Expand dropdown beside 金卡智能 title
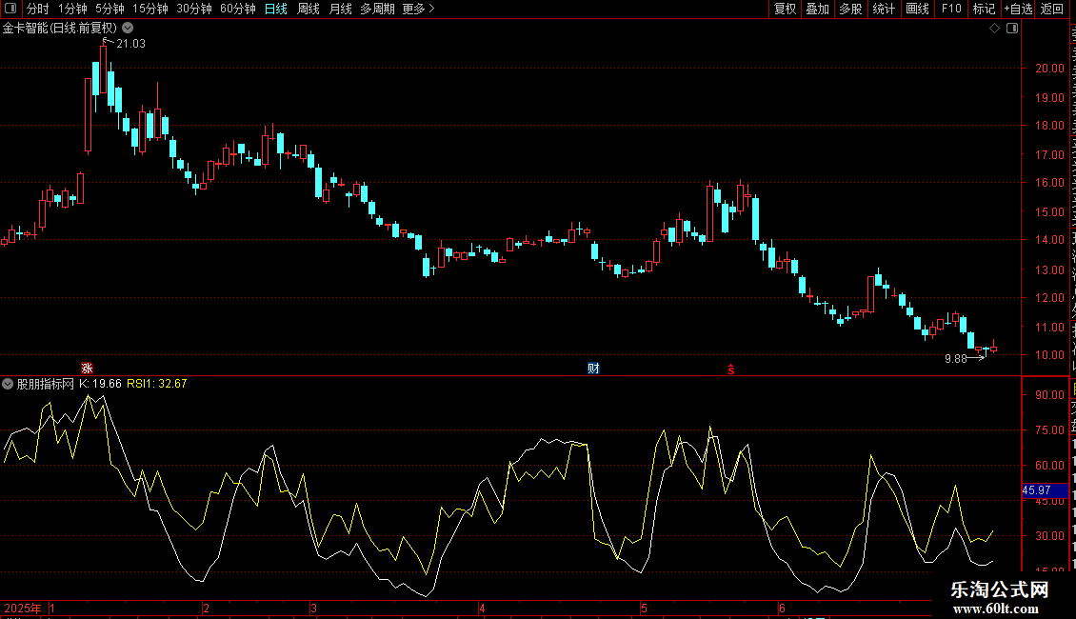Image resolution: width=1076 pixels, height=619 pixels. [x=128, y=28]
